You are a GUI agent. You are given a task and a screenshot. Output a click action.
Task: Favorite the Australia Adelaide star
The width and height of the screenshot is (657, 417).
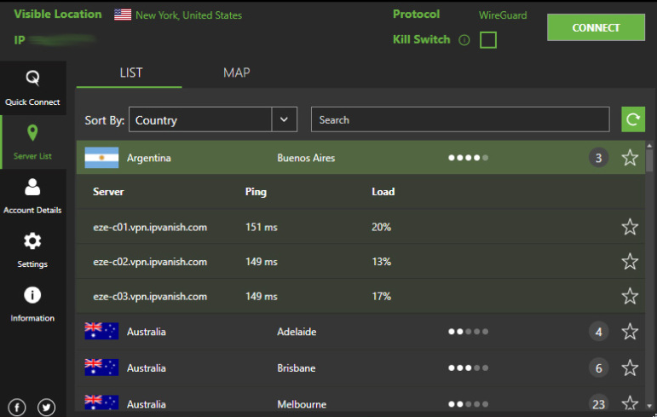point(630,331)
